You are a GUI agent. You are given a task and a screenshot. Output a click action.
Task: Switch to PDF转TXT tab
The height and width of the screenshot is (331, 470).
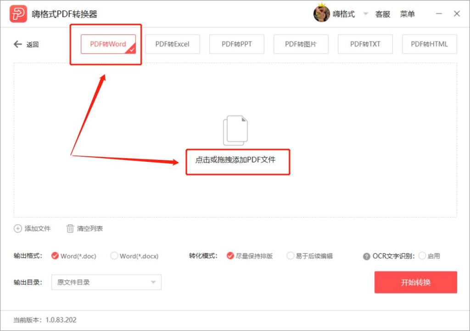click(365, 44)
